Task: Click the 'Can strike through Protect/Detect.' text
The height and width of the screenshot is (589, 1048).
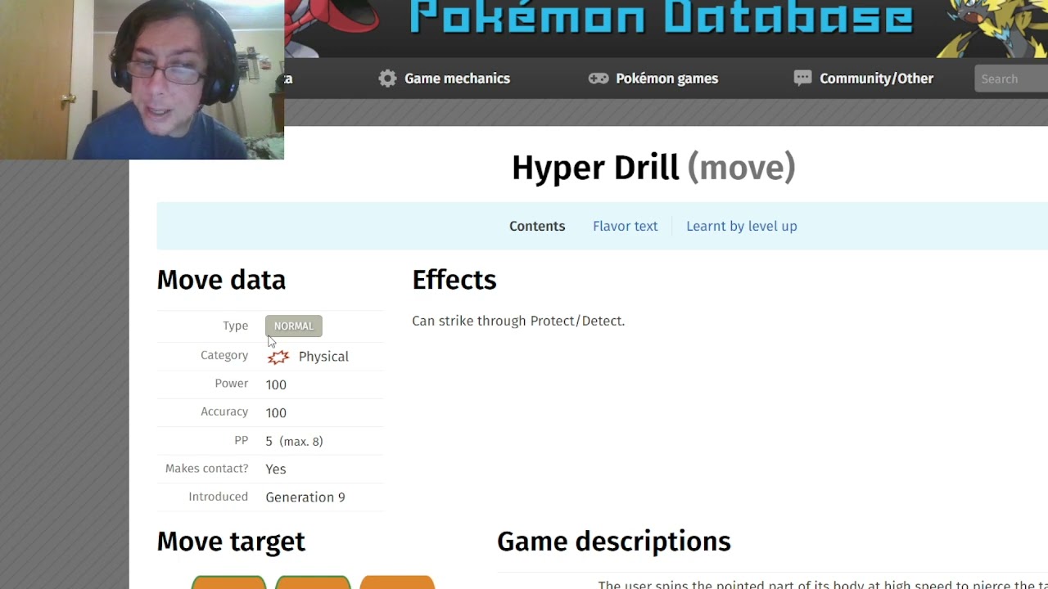Action: click(x=518, y=321)
